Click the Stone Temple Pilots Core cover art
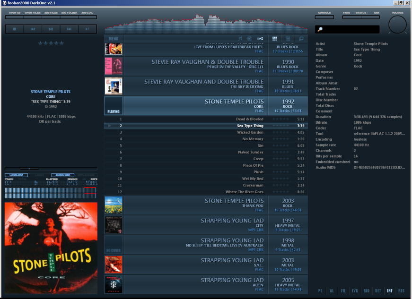 pyautogui.click(x=51, y=248)
